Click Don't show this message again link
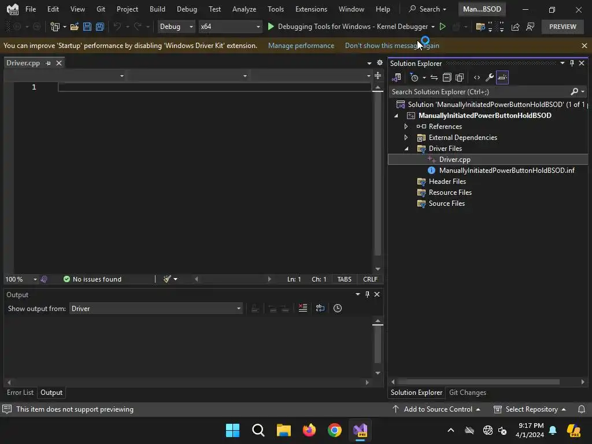 pyautogui.click(x=392, y=46)
